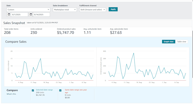The height and width of the screenshot is (104, 193).
Task: Click the Sales Snapshot heading
Action: click(x=14, y=23)
